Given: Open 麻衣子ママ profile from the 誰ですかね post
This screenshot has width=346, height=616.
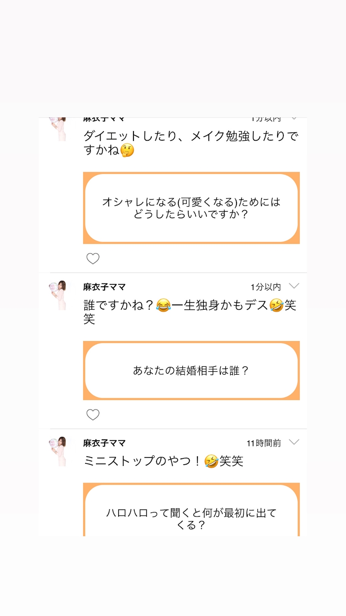Looking at the screenshot, I should coord(104,287).
